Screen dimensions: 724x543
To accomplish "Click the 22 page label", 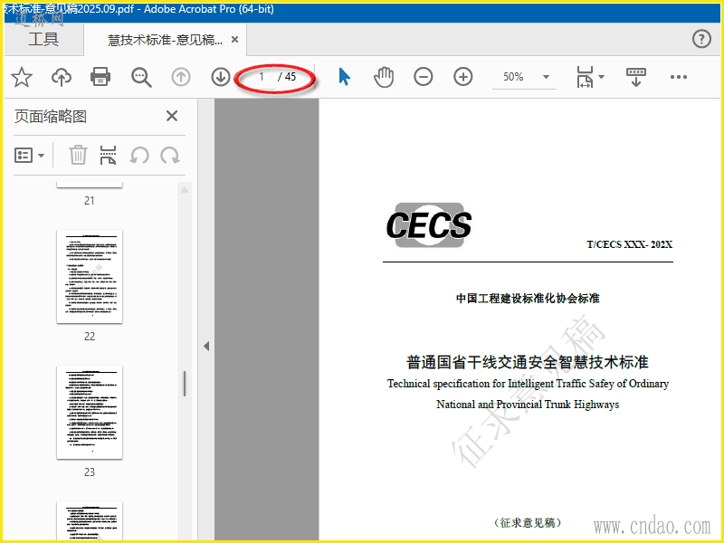I will pyautogui.click(x=90, y=337).
